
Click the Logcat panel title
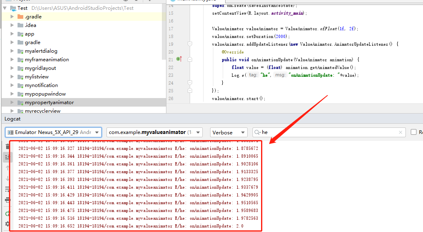[12, 119]
